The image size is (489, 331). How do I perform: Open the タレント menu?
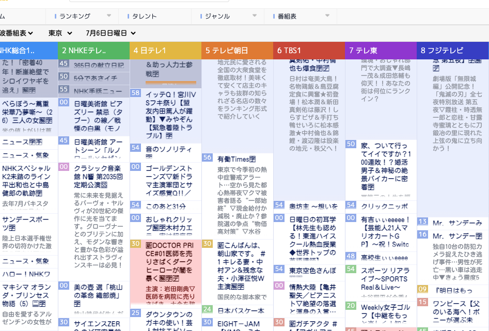[x=145, y=16]
